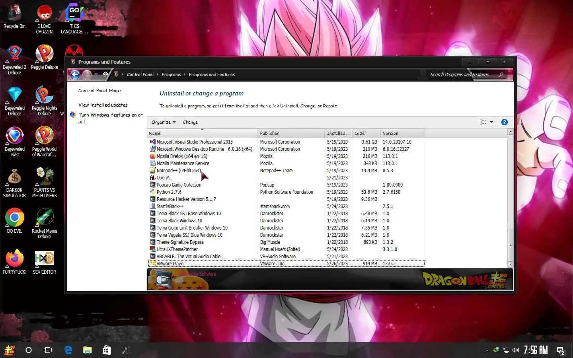Open the network tray icon

[506, 350]
